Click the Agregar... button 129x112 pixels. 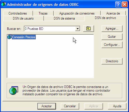[112, 28]
